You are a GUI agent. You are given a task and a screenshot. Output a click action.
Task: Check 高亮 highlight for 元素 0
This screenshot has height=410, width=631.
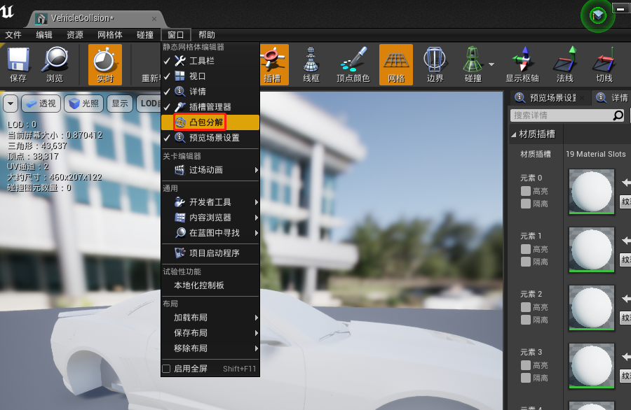pyautogui.click(x=526, y=191)
